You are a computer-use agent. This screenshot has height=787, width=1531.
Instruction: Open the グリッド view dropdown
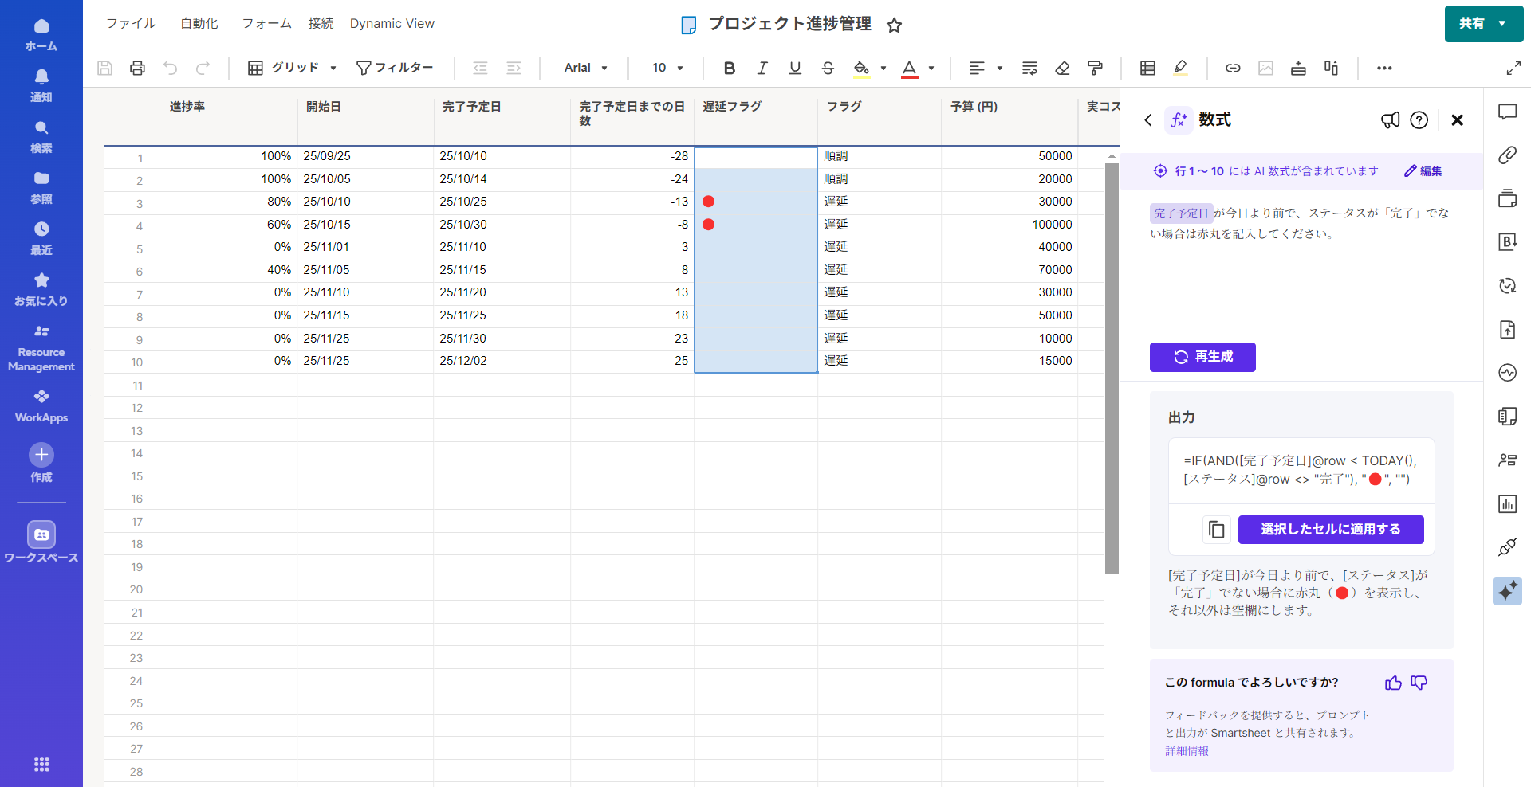293,69
